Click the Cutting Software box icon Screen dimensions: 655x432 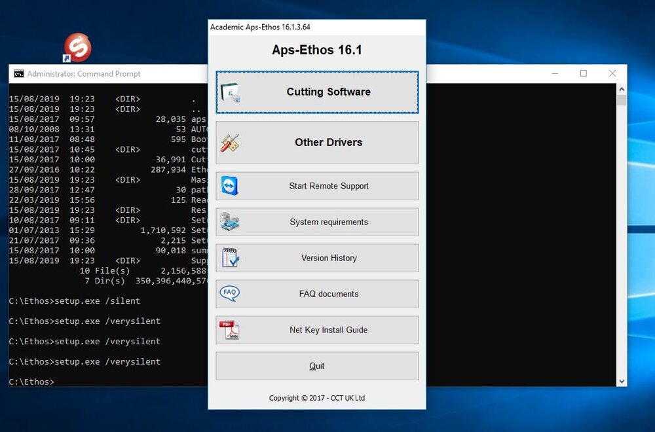point(230,92)
